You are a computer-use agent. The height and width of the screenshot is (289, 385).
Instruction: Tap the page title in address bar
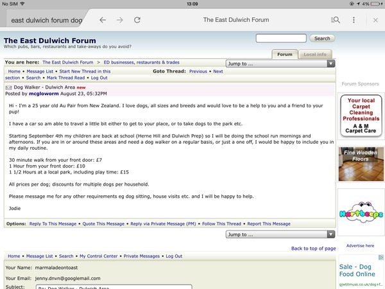236,20
